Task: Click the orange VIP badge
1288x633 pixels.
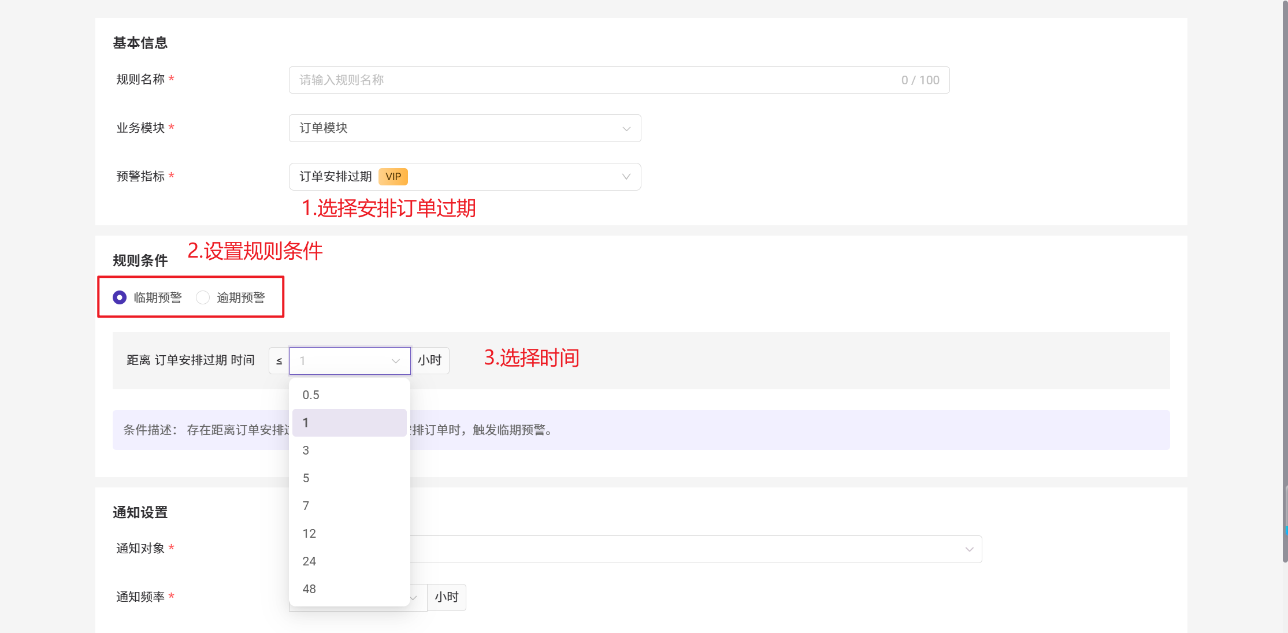Action: 393,177
